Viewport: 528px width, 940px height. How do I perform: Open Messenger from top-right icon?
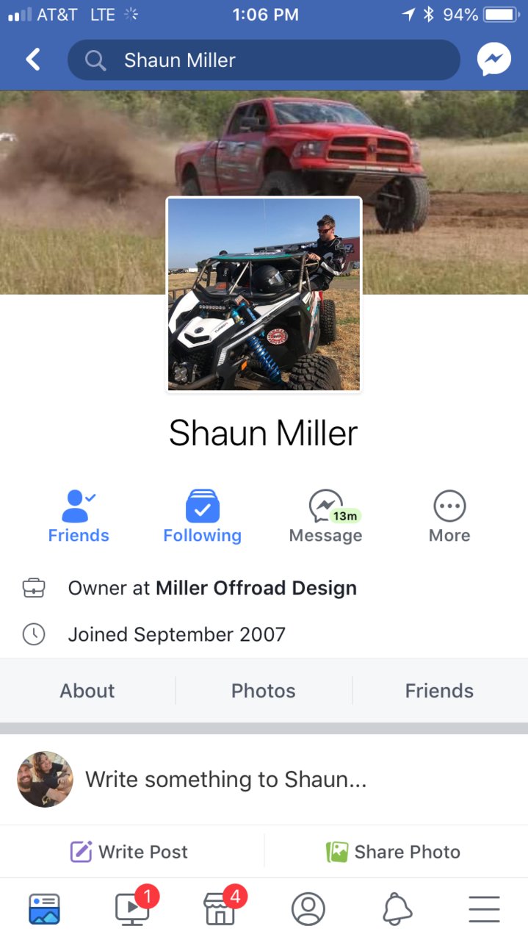coord(493,60)
